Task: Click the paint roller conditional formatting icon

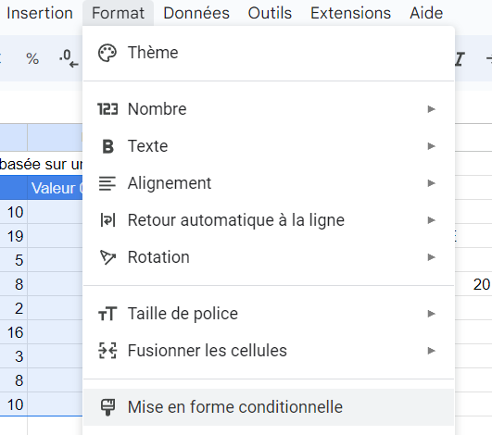Action: click(107, 407)
